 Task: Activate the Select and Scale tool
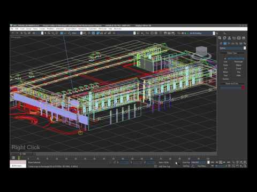click(x=69, y=33)
